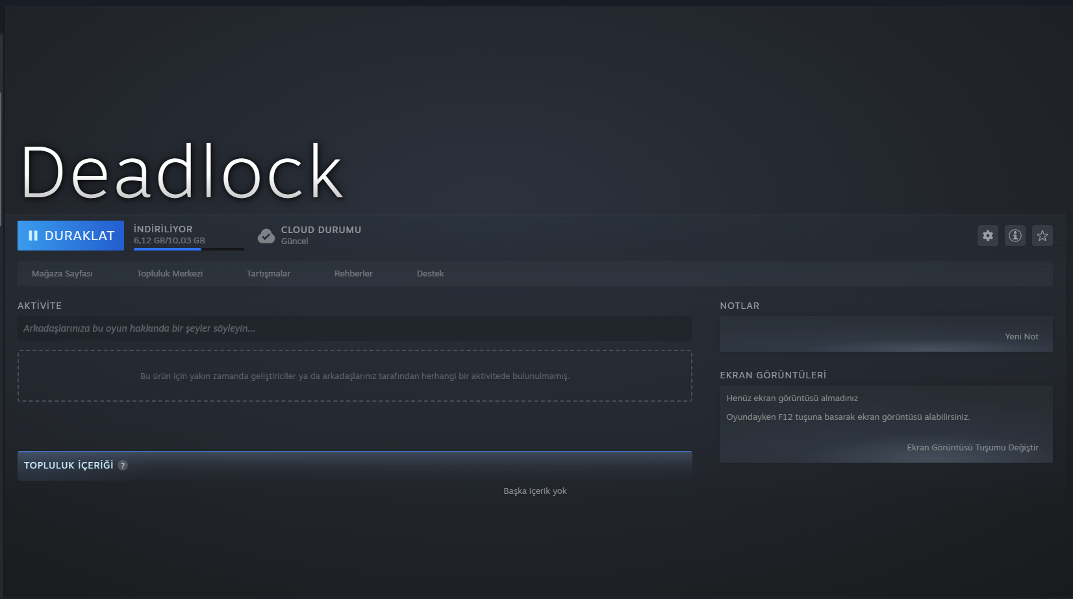
Task: Click the 6,12 GB/10,03 GB size text
Action: pyautogui.click(x=170, y=241)
